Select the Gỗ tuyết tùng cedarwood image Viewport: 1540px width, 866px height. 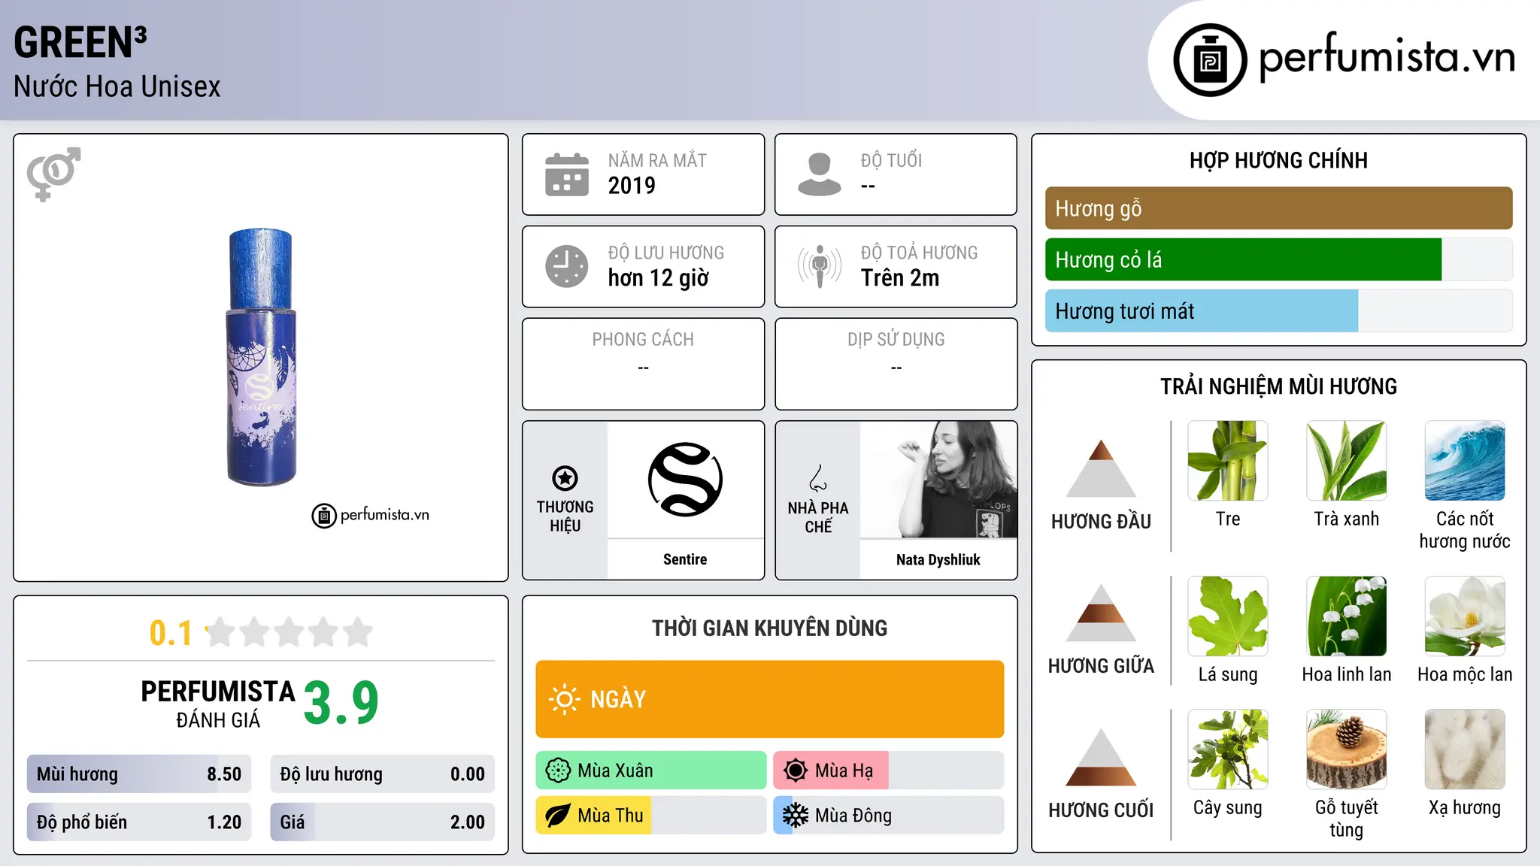[x=1347, y=749]
